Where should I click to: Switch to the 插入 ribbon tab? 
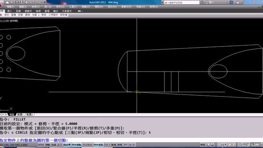tap(9, 11)
